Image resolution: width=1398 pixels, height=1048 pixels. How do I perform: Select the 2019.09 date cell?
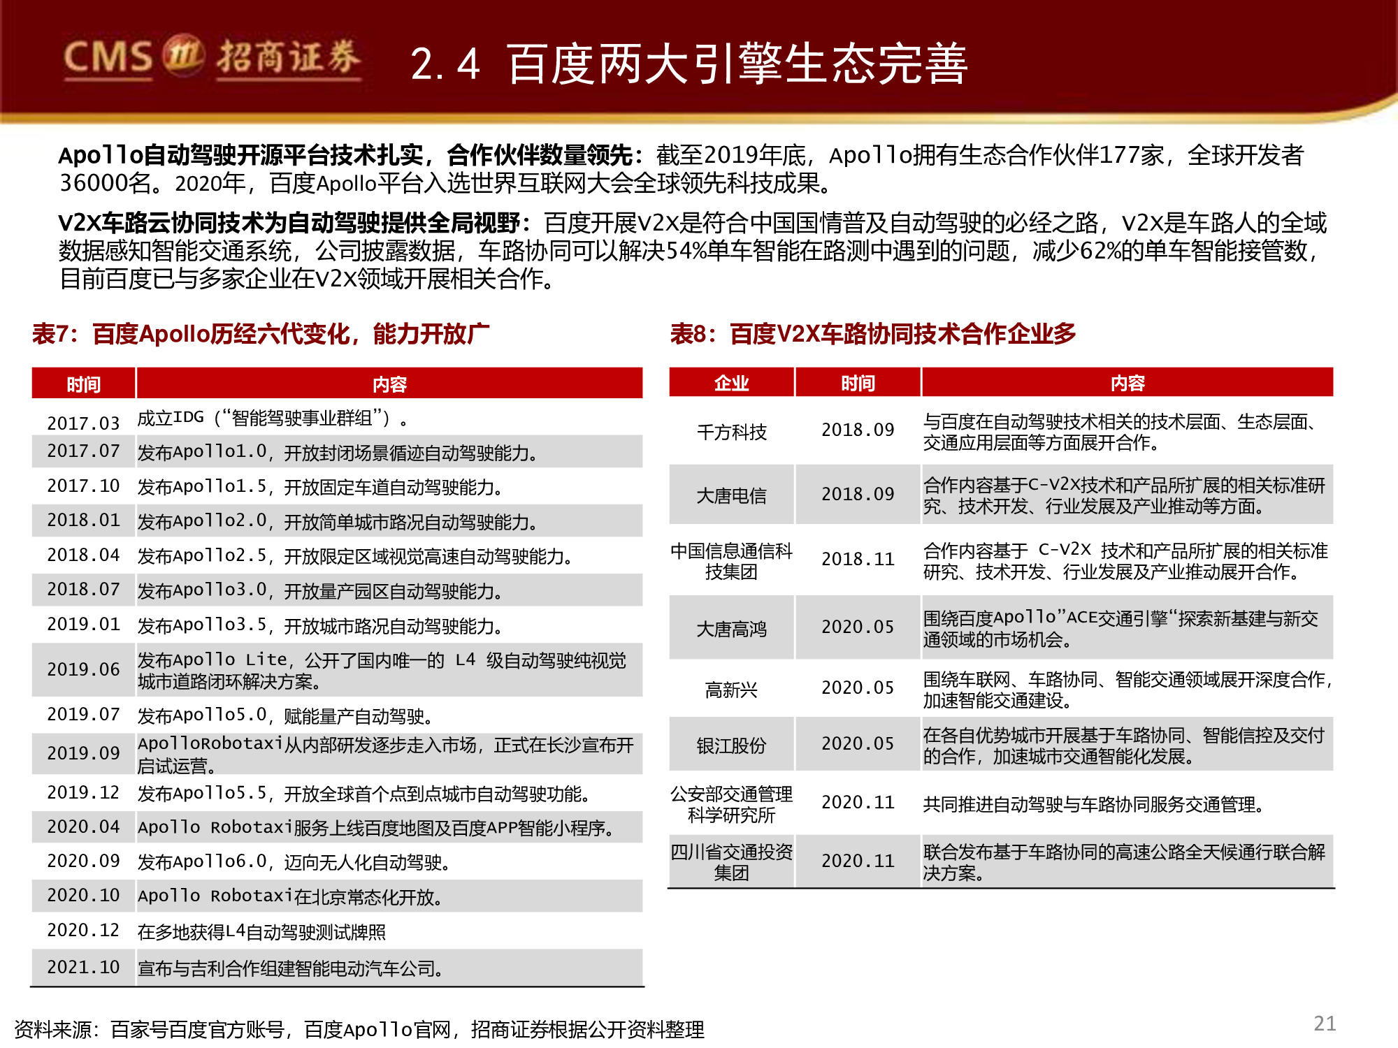83,753
